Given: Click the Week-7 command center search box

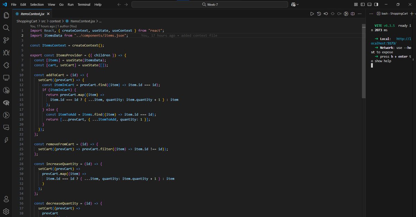Looking at the screenshot, I should (x=210, y=5).
